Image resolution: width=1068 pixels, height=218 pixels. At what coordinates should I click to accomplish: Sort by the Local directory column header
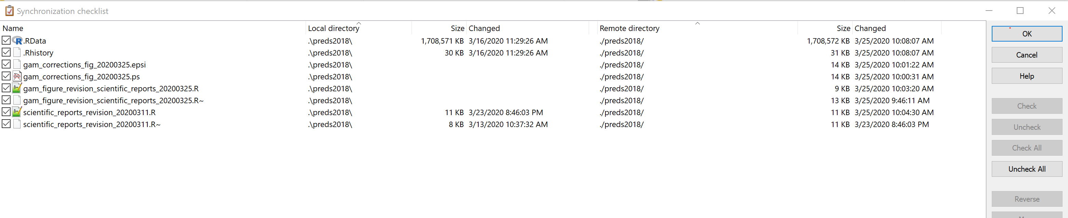coord(333,29)
